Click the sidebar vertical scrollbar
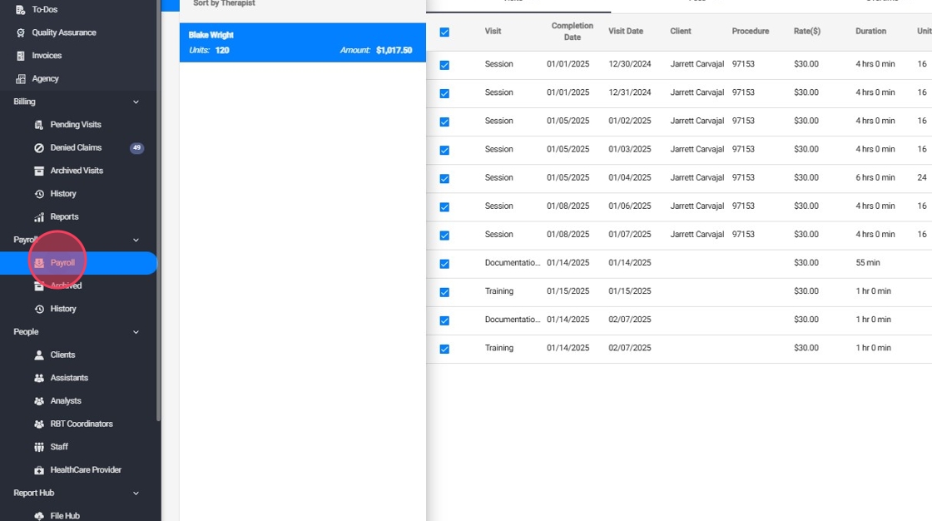Screen dimensions: 932x521 159,208
